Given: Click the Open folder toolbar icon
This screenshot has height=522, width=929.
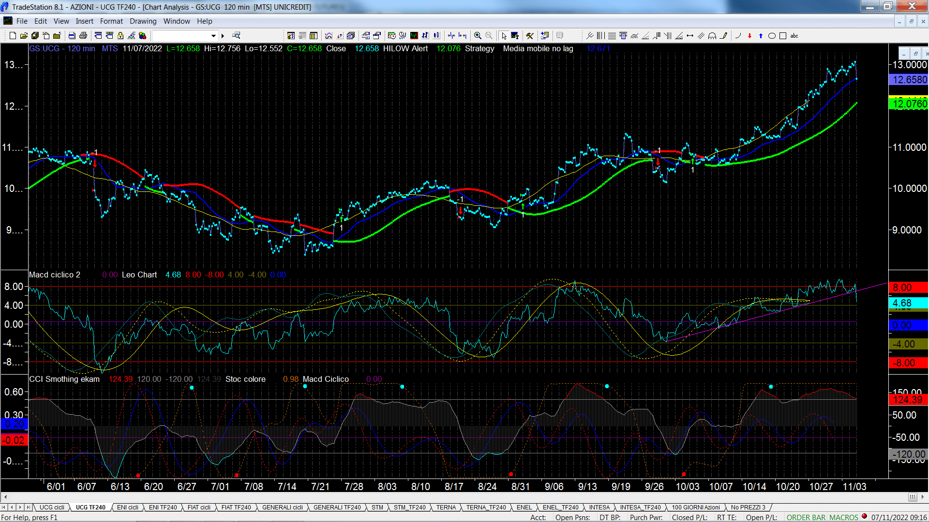Looking at the screenshot, I should (x=24, y=36).
